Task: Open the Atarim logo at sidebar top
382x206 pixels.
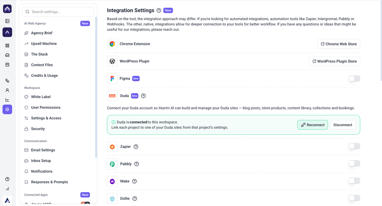Action: [7, 9]
